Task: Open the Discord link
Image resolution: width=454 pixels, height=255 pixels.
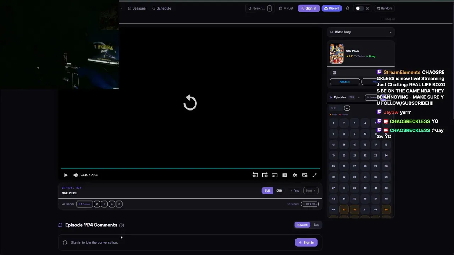Action: 332,8
